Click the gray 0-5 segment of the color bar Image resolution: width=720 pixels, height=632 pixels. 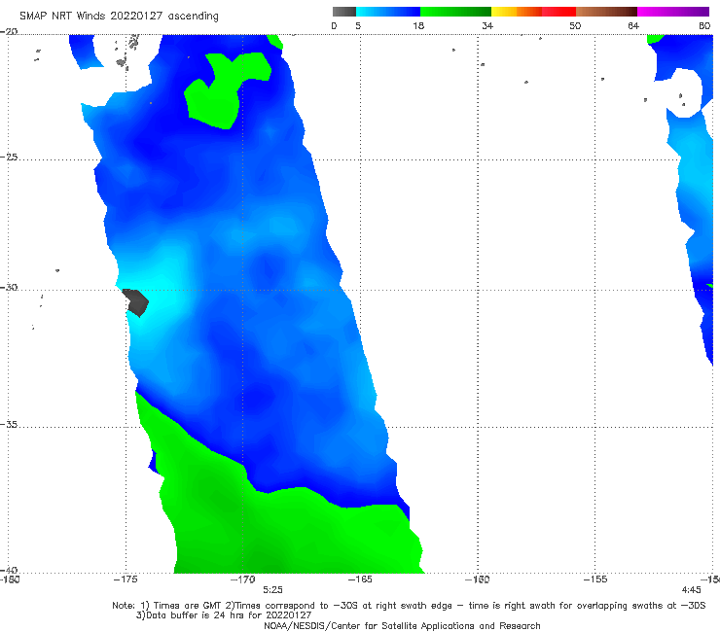343,12
